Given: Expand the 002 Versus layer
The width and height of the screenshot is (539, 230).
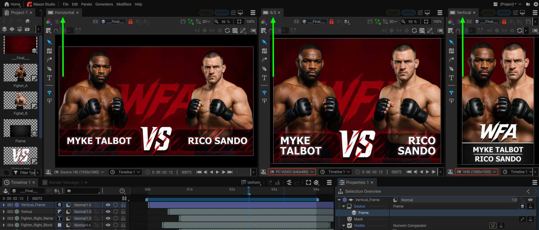Looking at the screenshot, I should (x=4, y=212).
